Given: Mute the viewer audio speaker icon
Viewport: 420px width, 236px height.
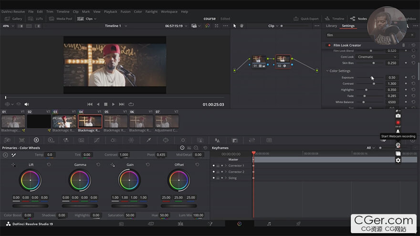Looking at the screenshot, I should coord(27,104).
